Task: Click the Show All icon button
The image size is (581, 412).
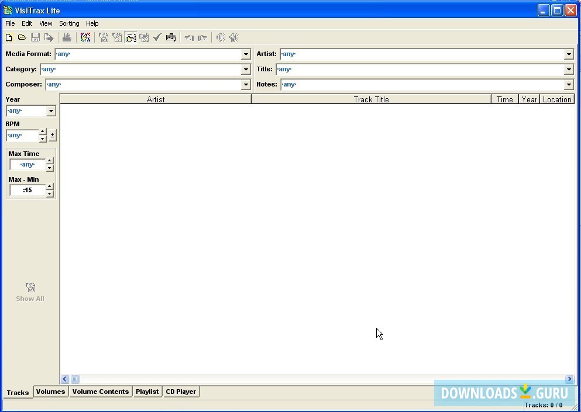Action: pos(30,292)
